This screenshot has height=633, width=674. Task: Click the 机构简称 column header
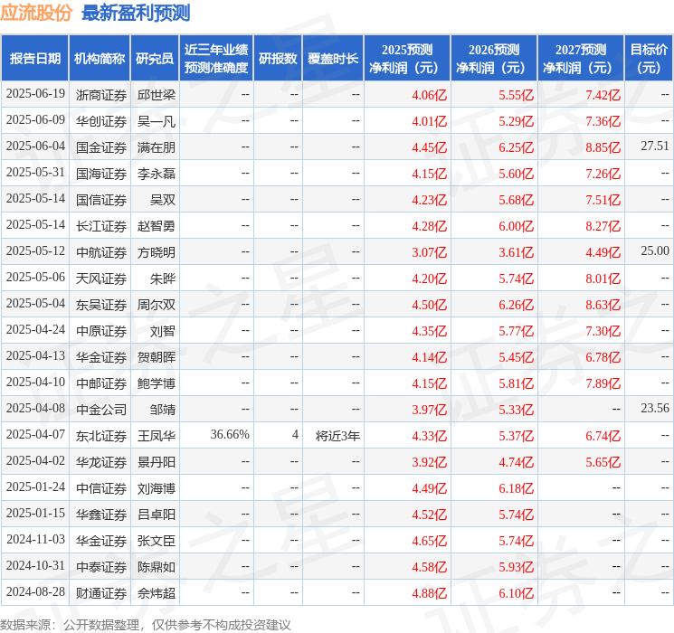click(100, 59)
